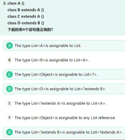This screenshot has height=140, width=125.
Task: Tick the E option letter circle
Action: [x=9, y=103]
